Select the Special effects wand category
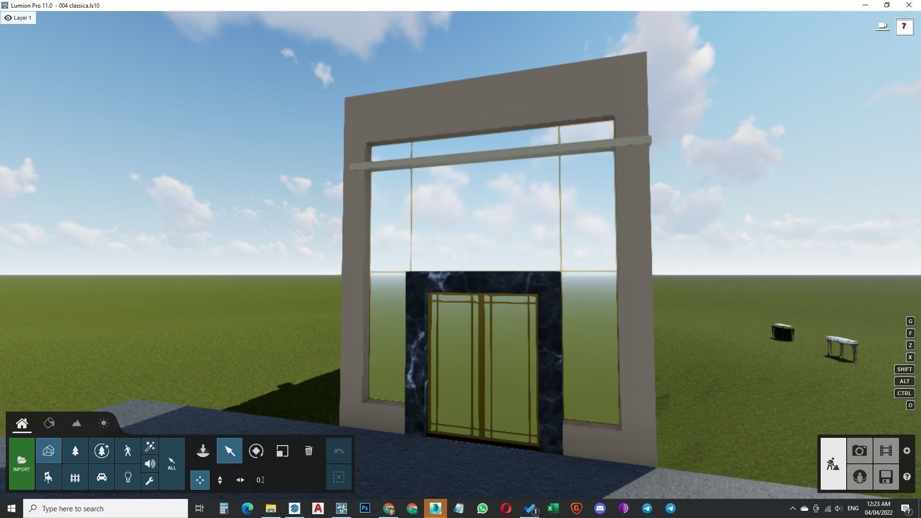The width and height of the screenshot is (921, 518). point(150,447)
